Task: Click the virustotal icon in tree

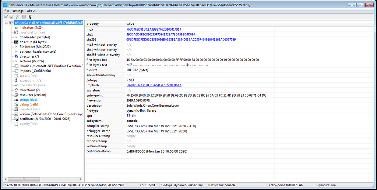Action: [x=16, y=32]
